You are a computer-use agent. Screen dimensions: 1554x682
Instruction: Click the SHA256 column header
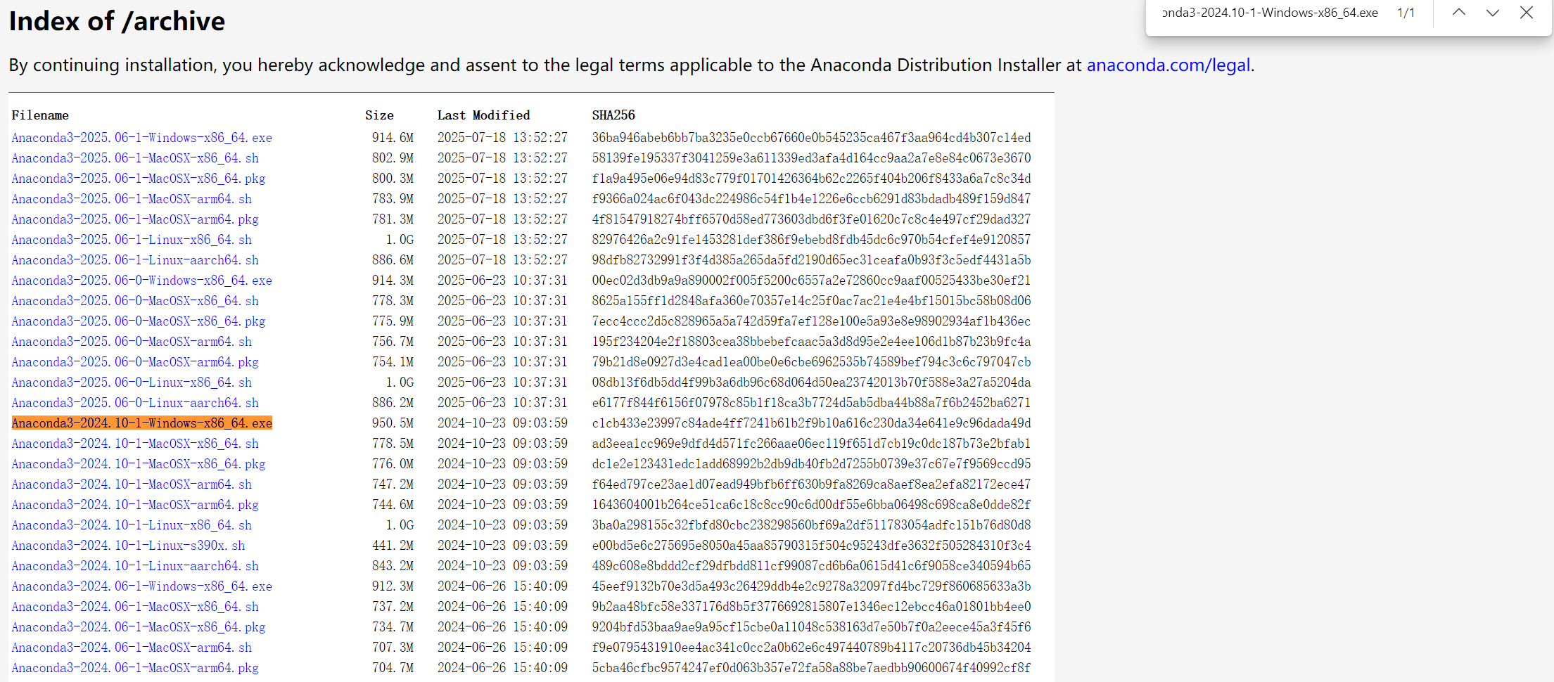tap(613, 115)
